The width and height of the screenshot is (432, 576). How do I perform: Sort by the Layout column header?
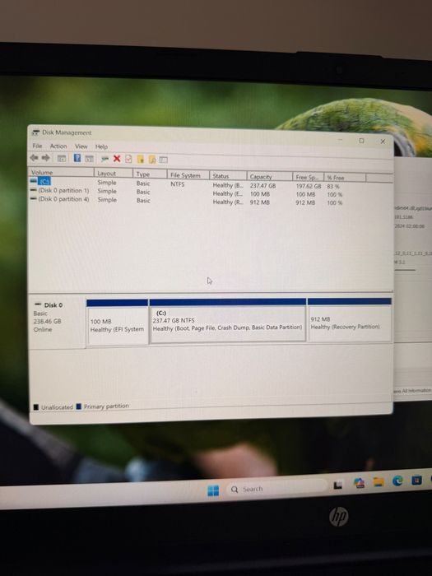pos(114,173)
